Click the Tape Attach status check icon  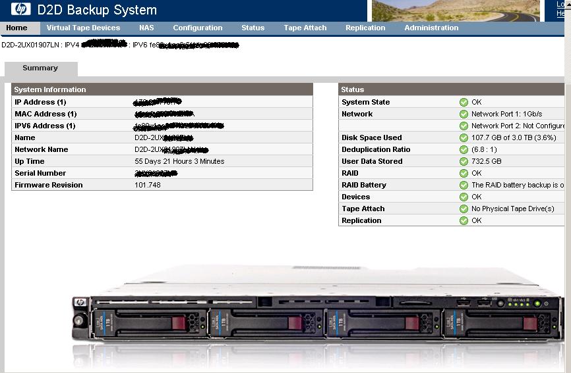pos(464,209)
